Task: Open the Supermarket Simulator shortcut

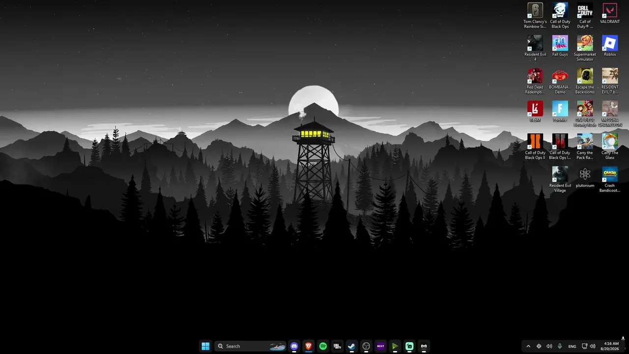Action: pos(585,49)
